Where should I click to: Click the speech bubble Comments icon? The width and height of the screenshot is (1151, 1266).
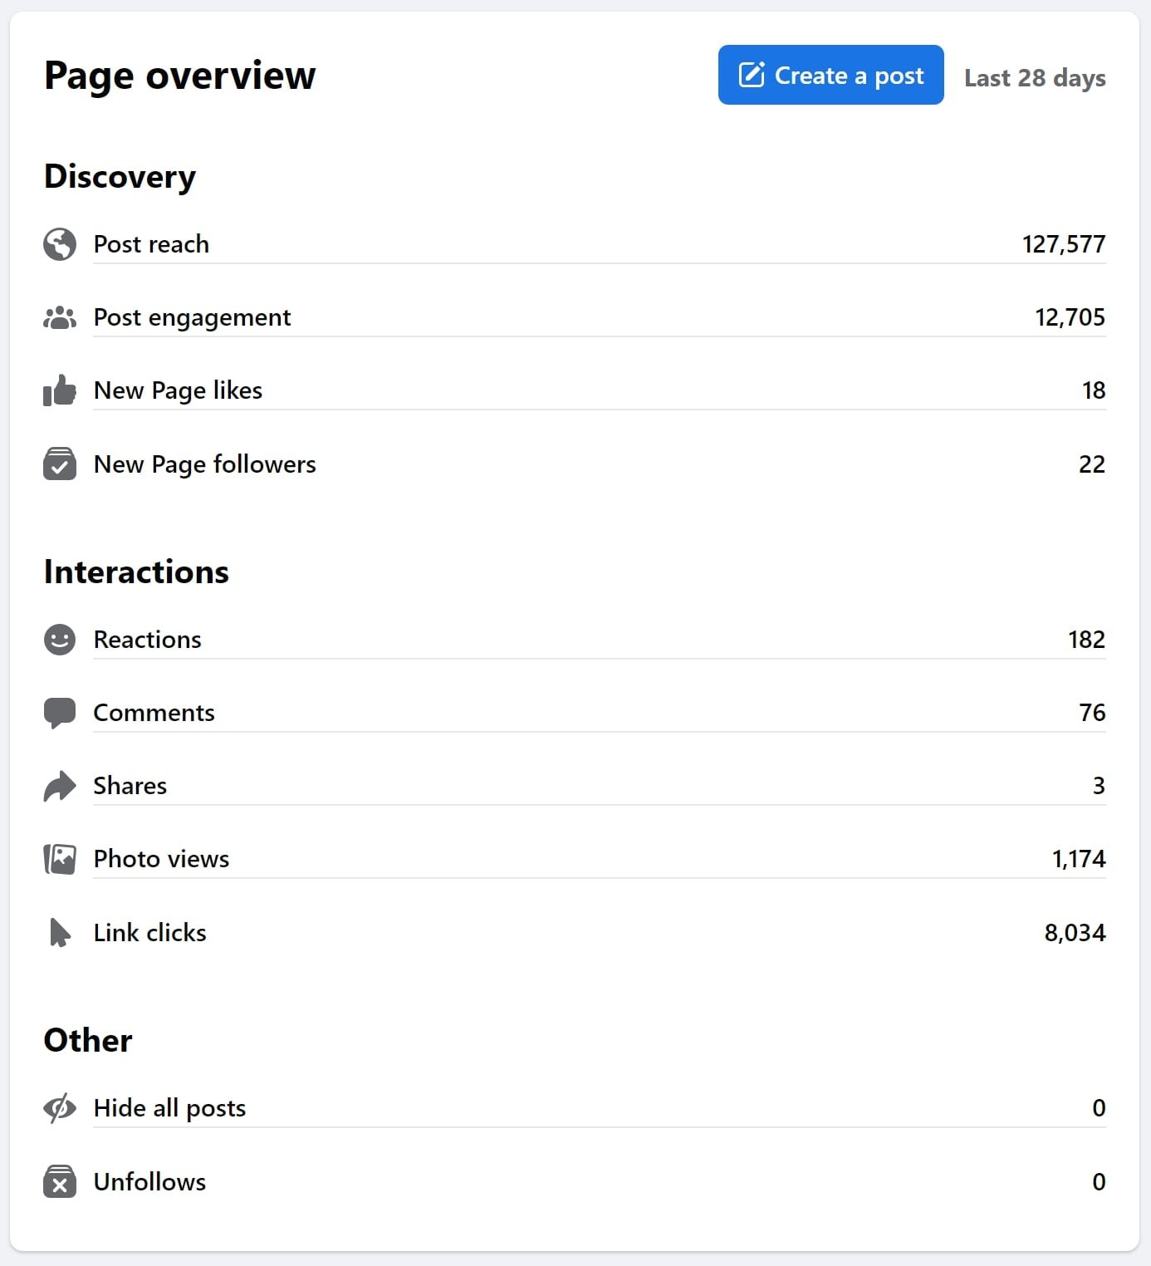pyautogui.click(x=60, y=713)
